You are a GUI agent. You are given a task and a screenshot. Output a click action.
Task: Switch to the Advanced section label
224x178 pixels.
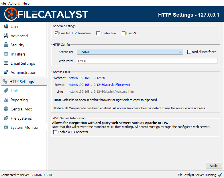19,36
